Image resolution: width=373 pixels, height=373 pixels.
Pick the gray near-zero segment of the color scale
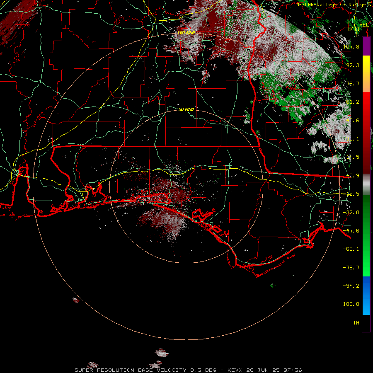(366, 184)
